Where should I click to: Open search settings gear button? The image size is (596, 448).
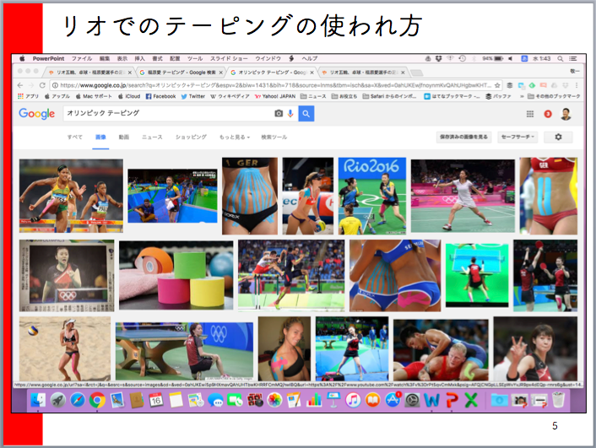[x=558, y=137]
